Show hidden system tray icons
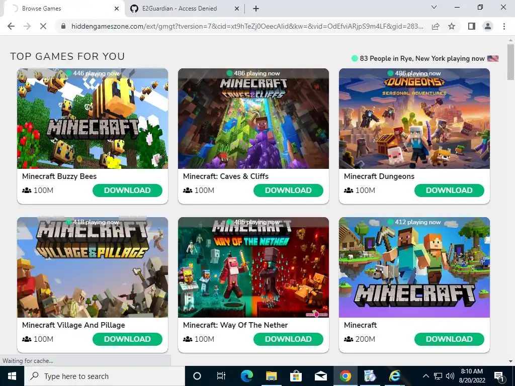The height and width of the screenshot is (386, 515). tap(425, 376)
